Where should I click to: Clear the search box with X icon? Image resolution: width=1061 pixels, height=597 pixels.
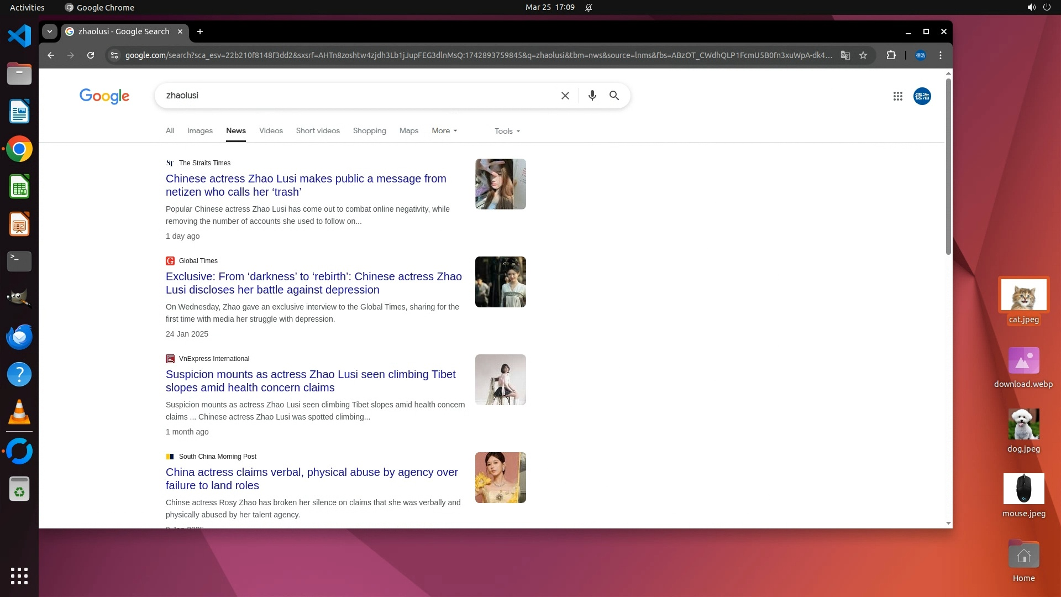click(565, 96)
